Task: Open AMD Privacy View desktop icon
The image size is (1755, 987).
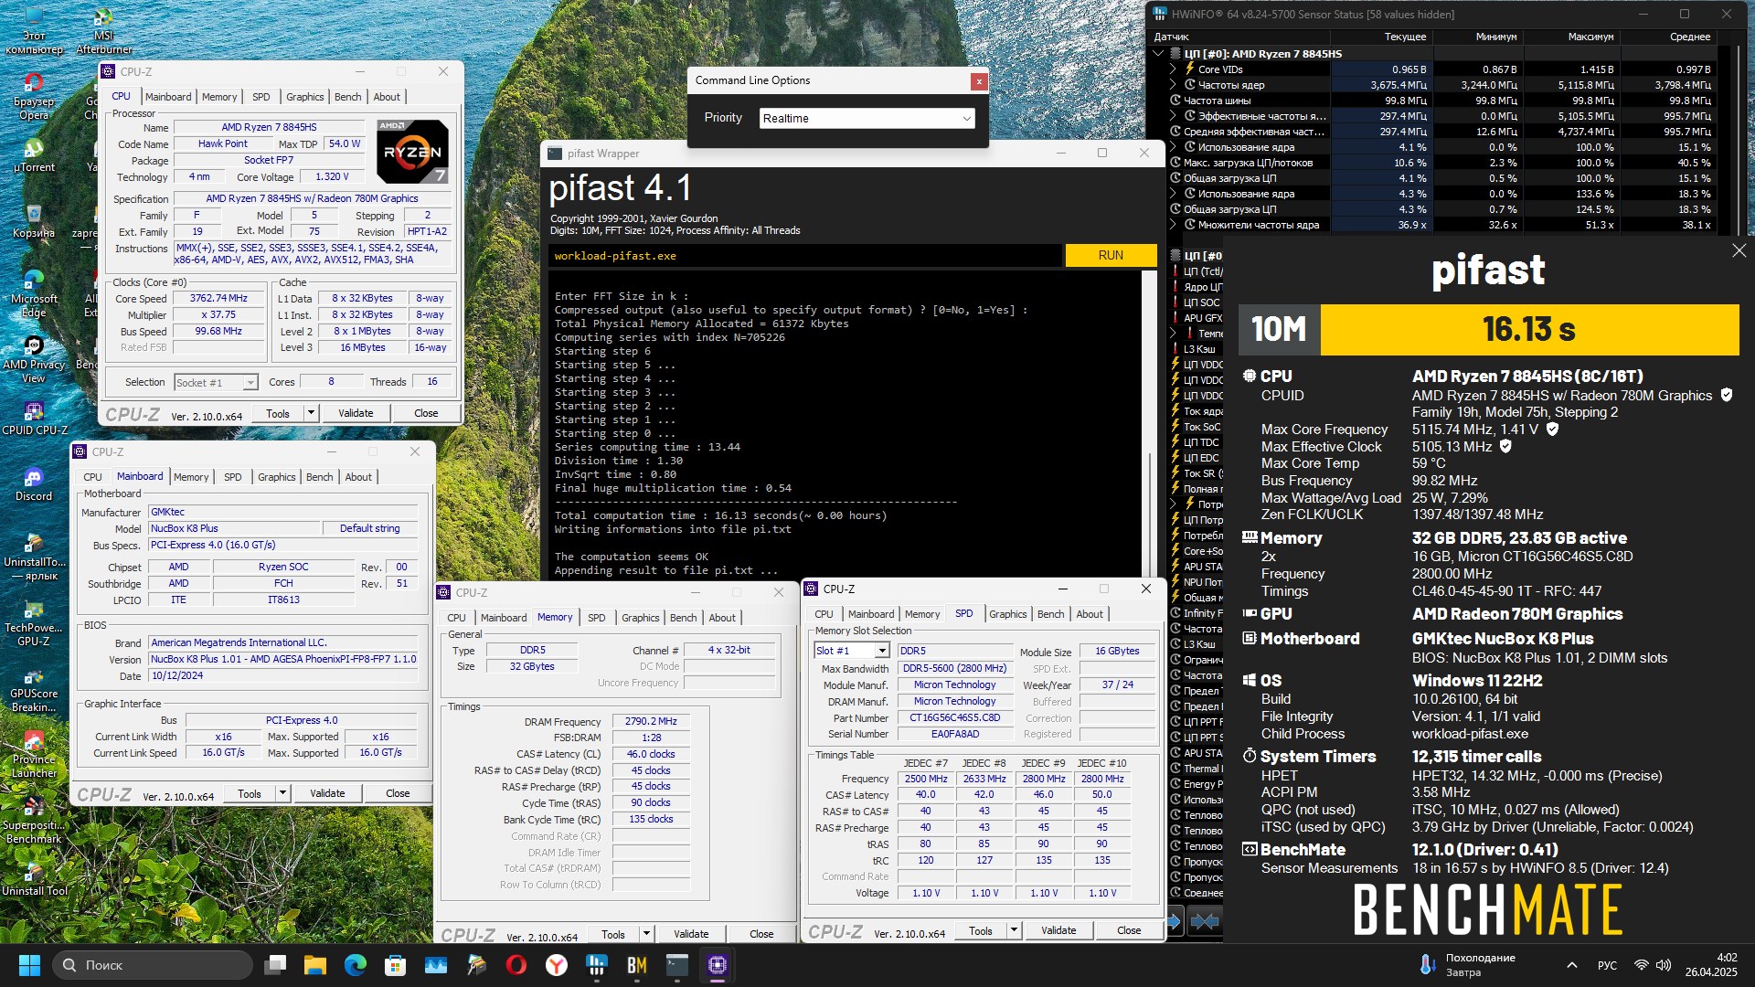Action: click(x=34, y=358)
